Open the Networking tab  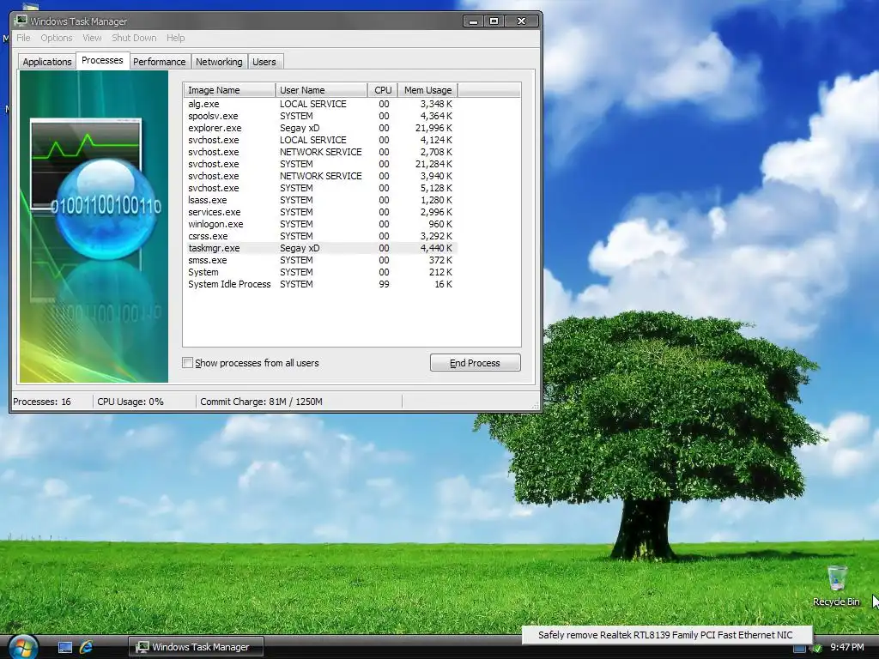[219, 62]
